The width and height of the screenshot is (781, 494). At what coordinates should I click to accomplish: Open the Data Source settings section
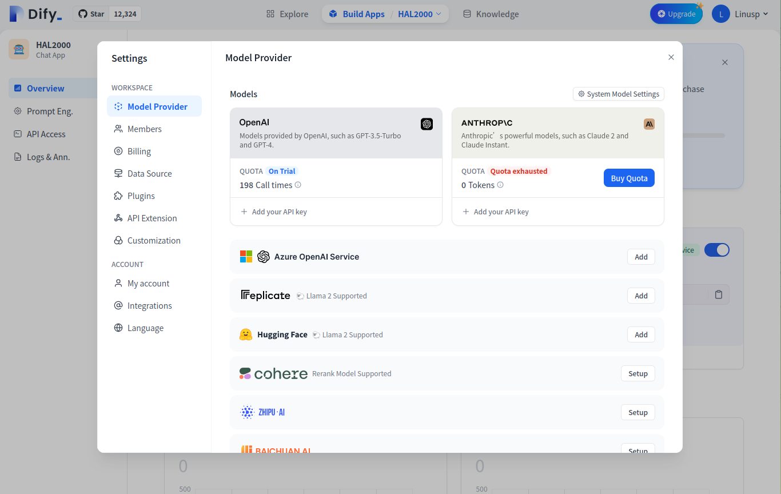pyautogui.click(x=154, y=173)
